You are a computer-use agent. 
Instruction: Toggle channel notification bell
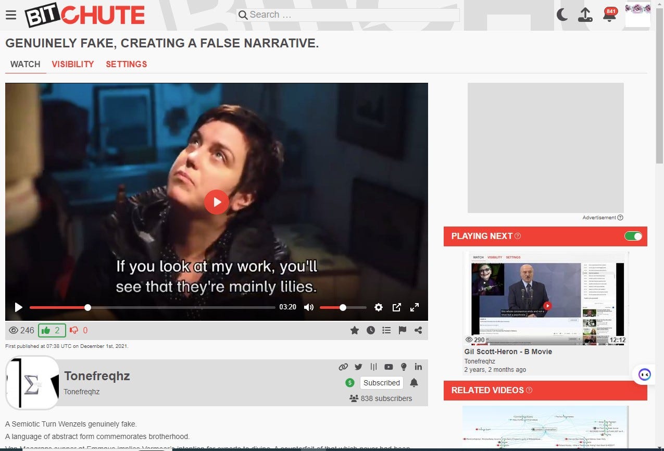click(x=414, y=383)
